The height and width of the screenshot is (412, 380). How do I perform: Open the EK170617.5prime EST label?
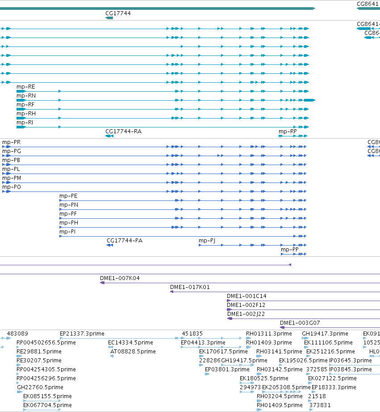(x=223, y=351)
